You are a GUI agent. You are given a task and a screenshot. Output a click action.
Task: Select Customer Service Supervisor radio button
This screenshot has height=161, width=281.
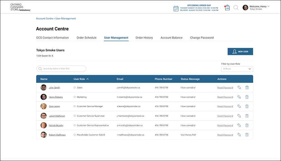[x=74, y=116]
